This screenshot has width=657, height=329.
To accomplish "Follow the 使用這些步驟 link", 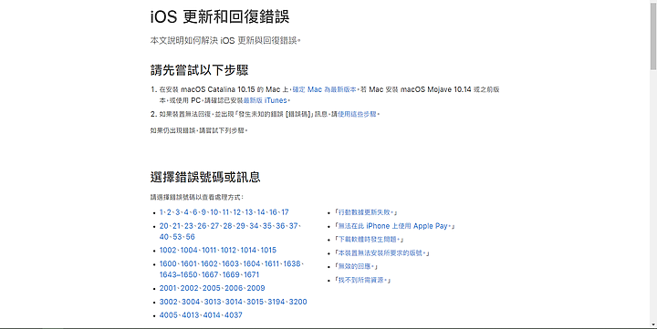I will (x=357, y=114).
